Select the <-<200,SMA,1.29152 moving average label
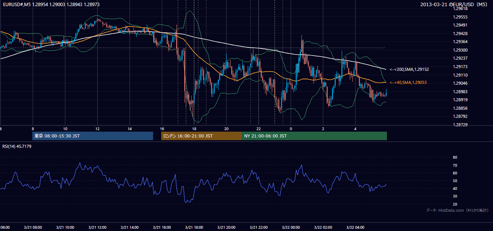Screen dimensions: 493x231 tap(409, 70)
